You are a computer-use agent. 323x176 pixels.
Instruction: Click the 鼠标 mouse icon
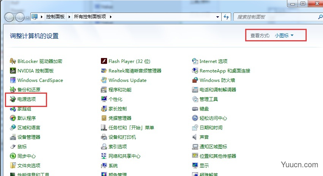tap(13, 146)
